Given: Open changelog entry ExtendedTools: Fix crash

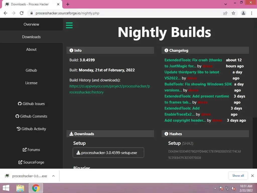Looking at the screenshot, I should [193, 63].
